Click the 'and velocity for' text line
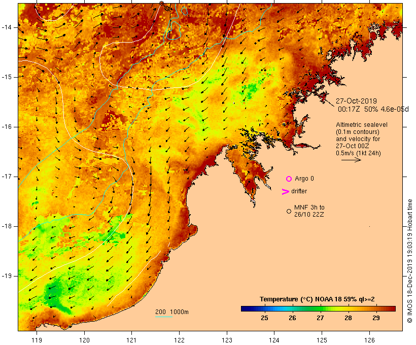This screenshot has height=345, width=416. [358, 139]
